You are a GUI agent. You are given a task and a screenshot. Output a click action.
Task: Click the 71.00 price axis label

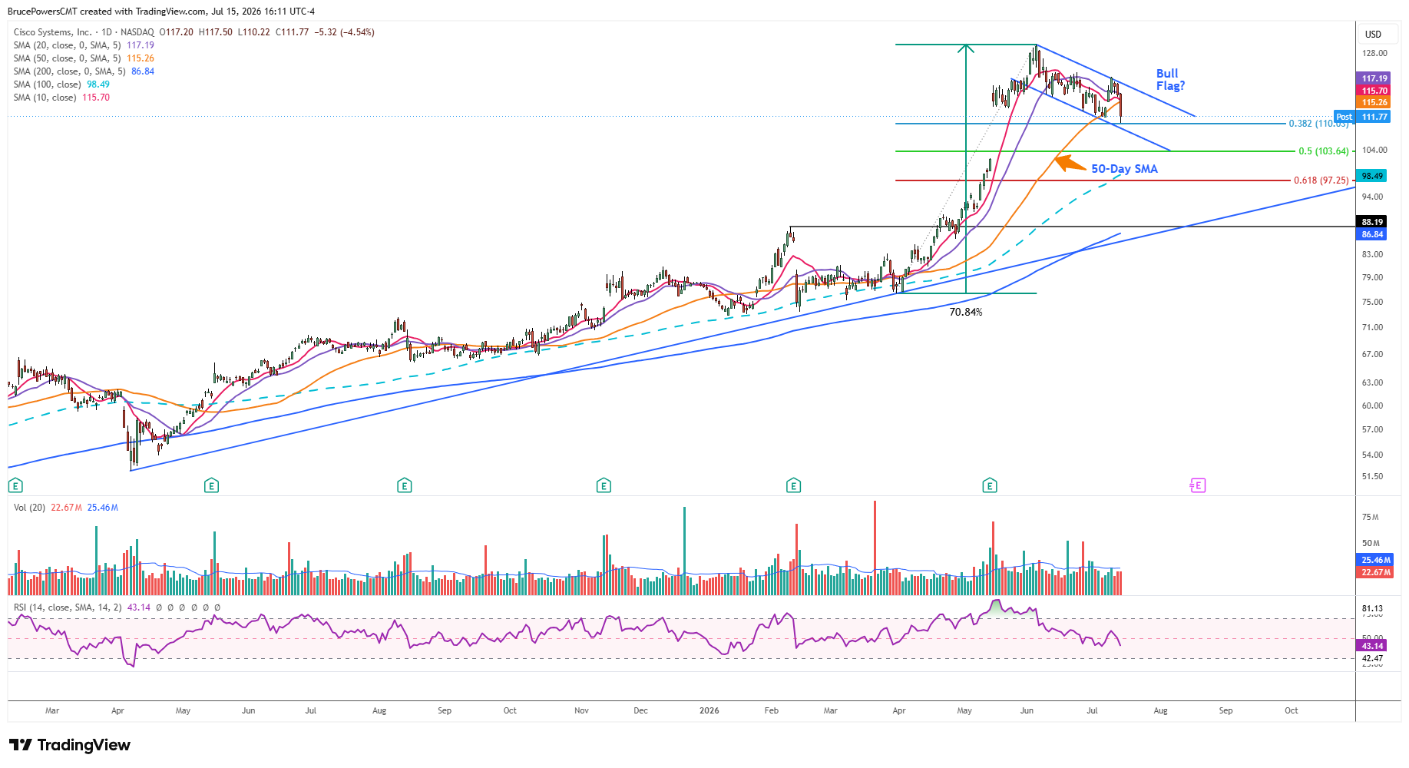click(1373, 327)
